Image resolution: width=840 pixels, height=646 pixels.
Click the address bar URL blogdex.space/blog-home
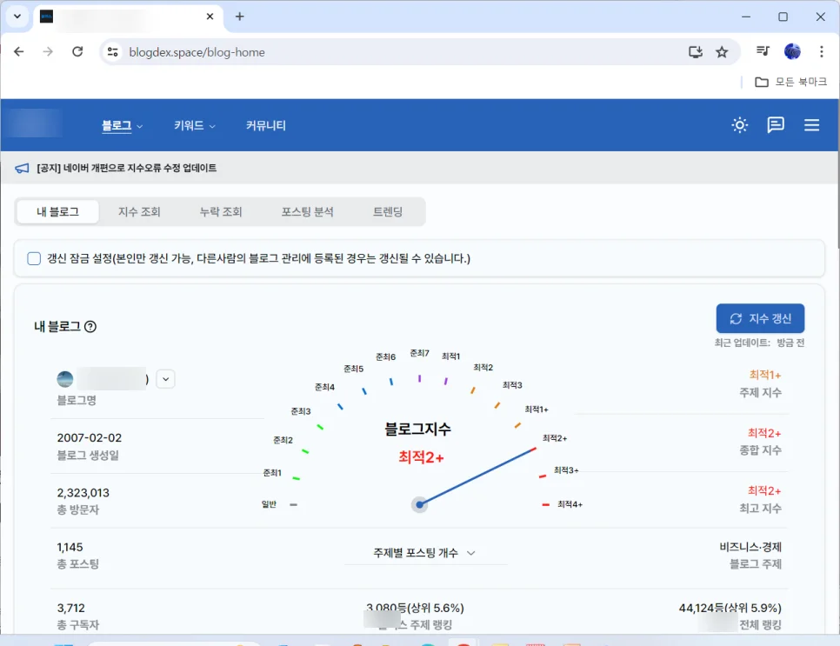pyautogui.click(x=197, y=52)
